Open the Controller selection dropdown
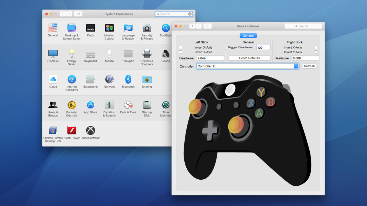Screen dimensions: 367x206 click(296, 66)
